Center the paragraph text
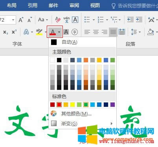The height and width of the screenshot is (147, 158). [x=96, y=32]
